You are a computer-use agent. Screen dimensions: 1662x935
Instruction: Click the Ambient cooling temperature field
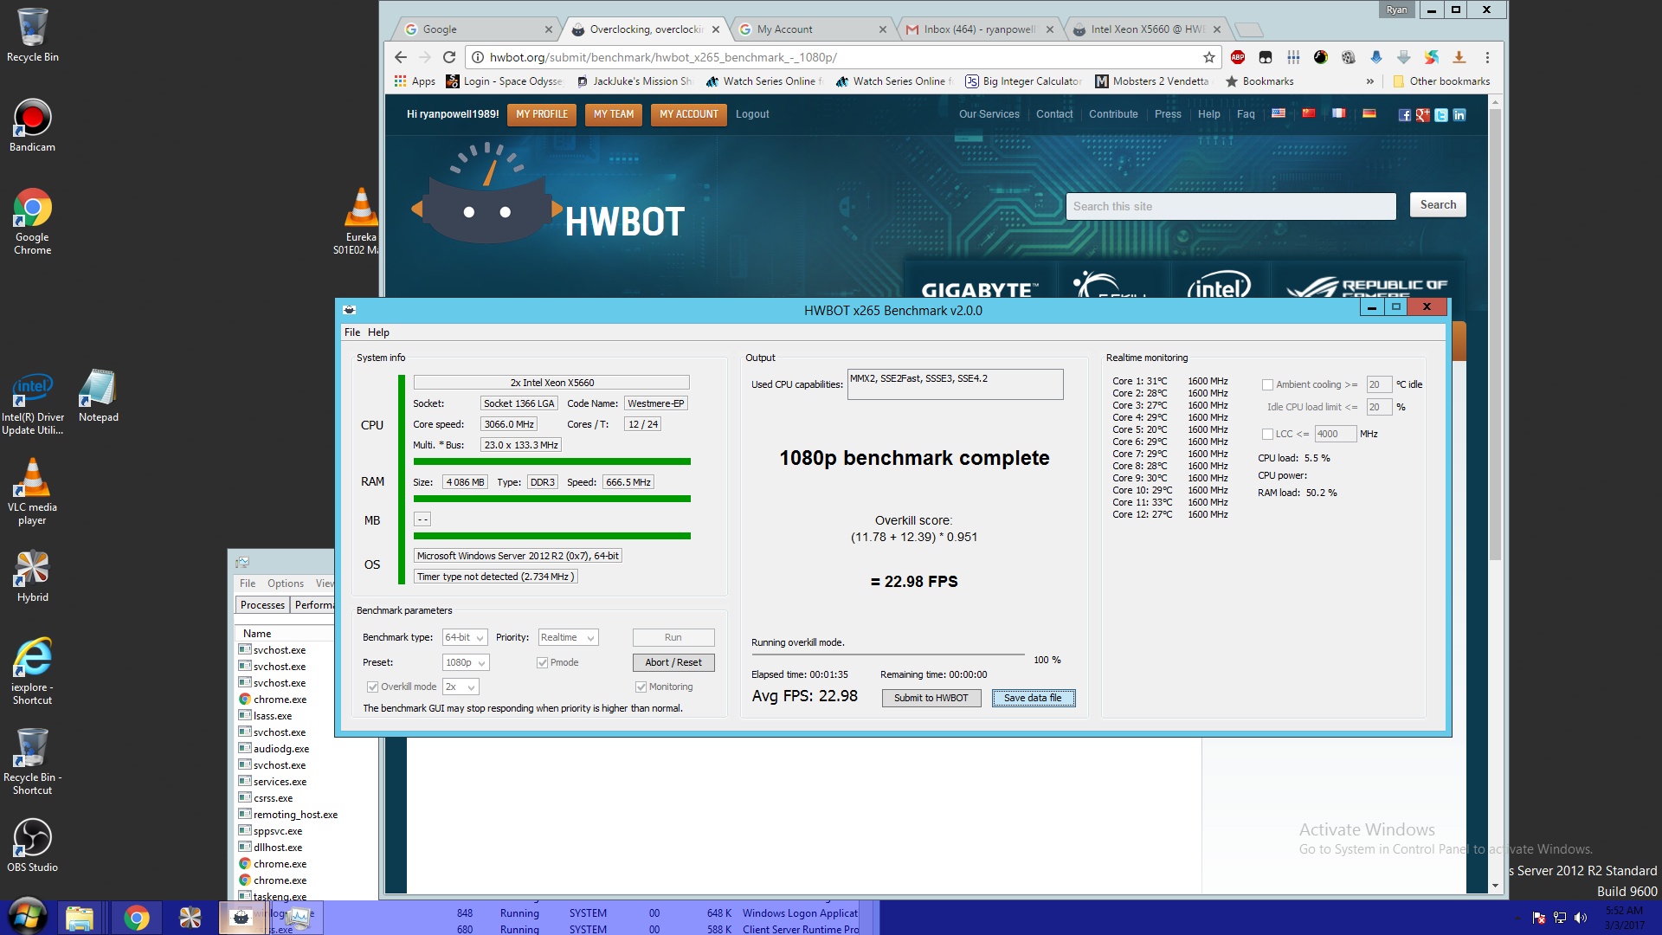(1379, 385)
